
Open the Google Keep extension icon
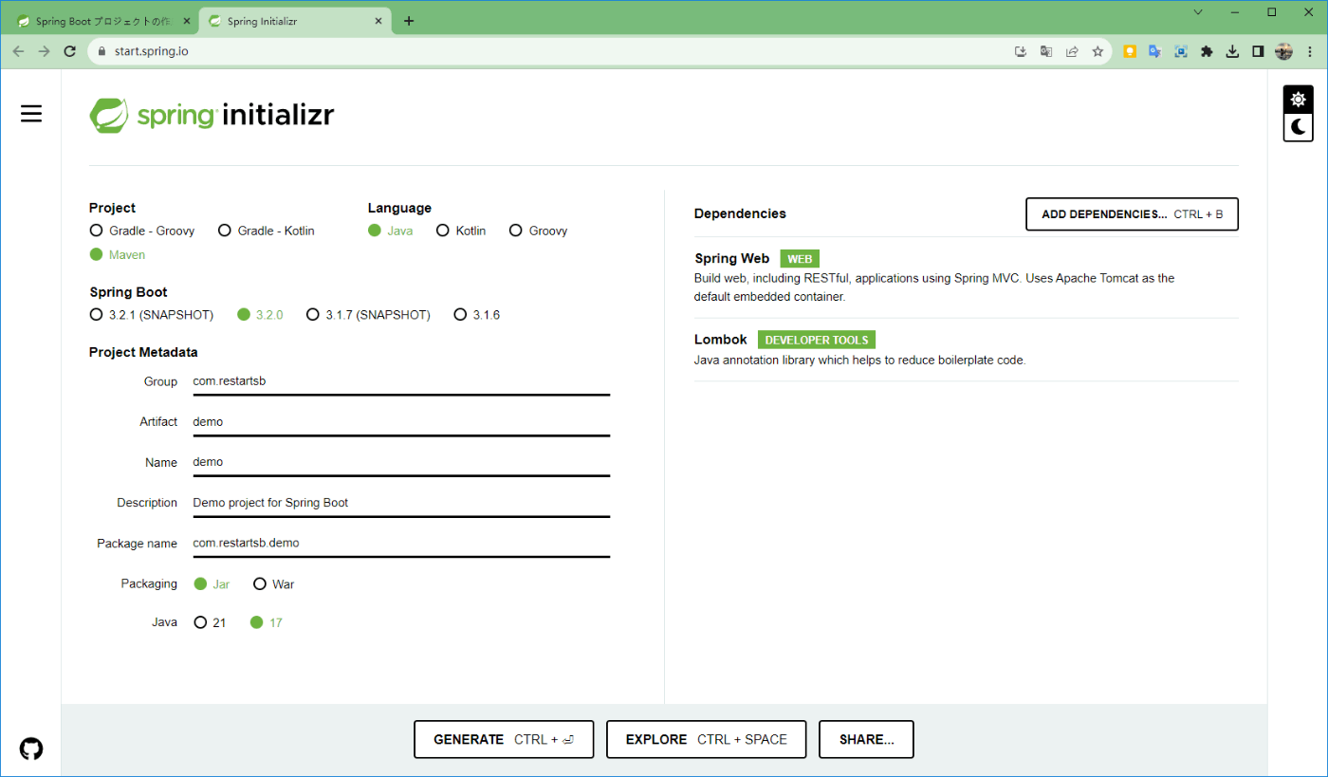click(x=1130, y=51)
